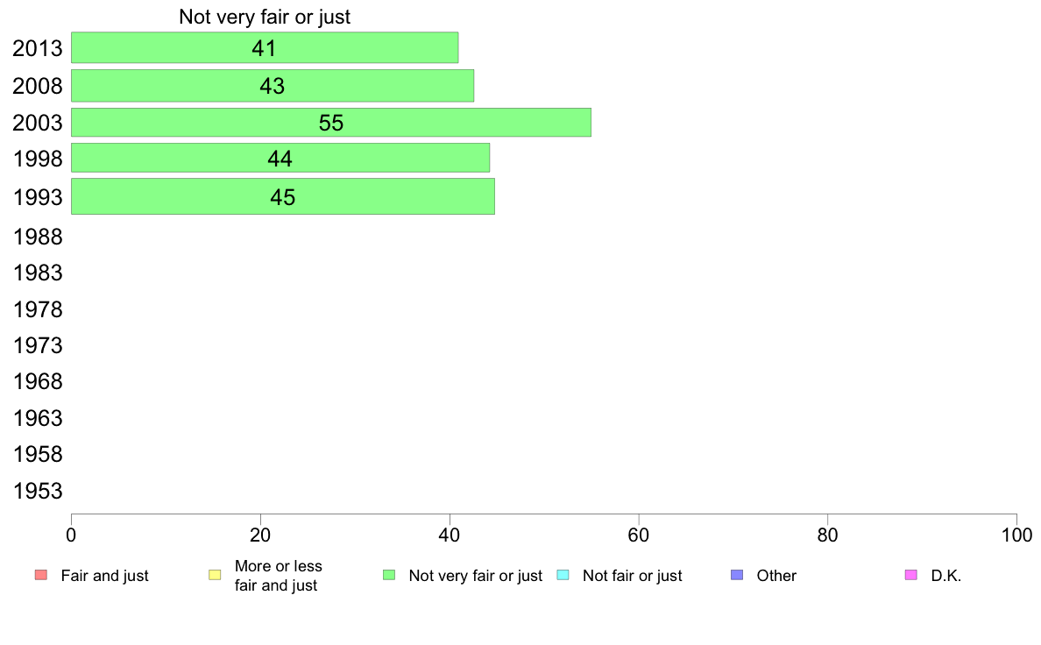The width and height of the screenshot is (1041, 645).
Task: Click the 100 tick on the x-axis
Action: point(1016,535)
